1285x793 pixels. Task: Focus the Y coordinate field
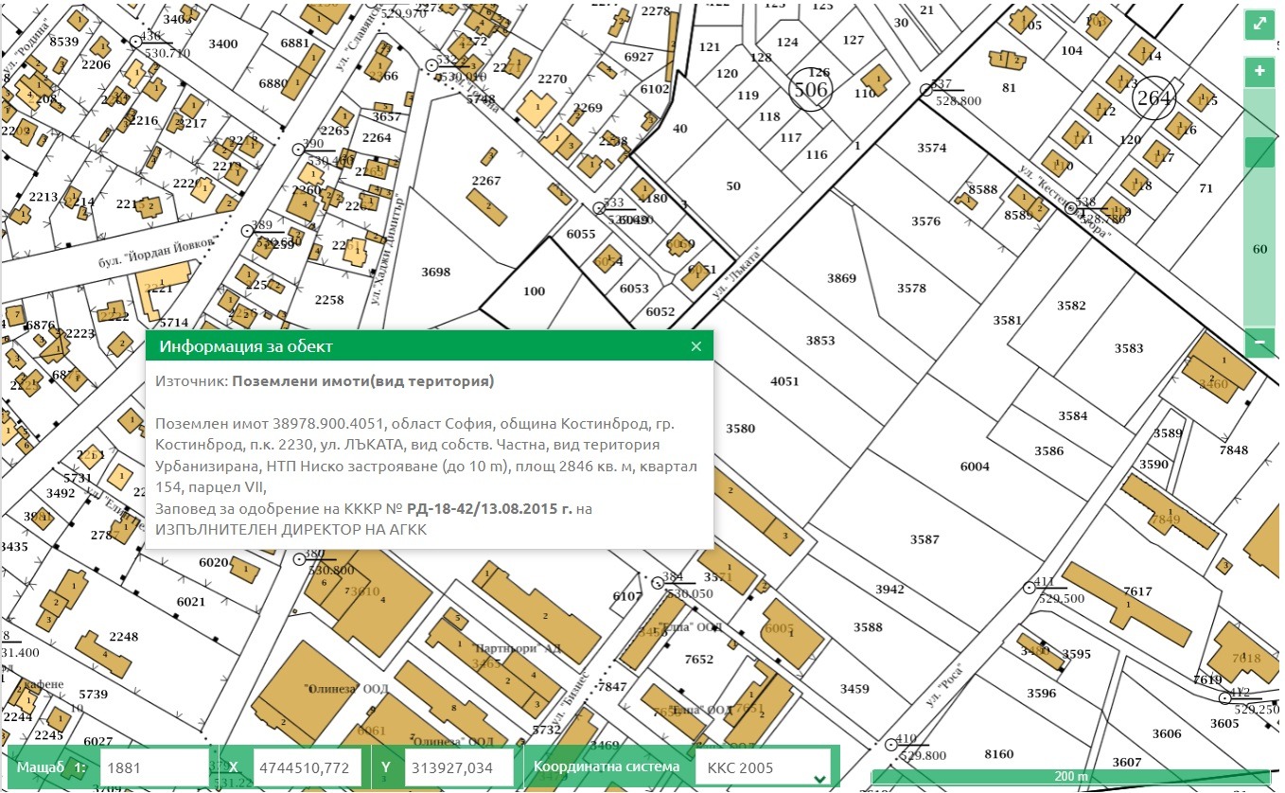(x=458, y=767)
